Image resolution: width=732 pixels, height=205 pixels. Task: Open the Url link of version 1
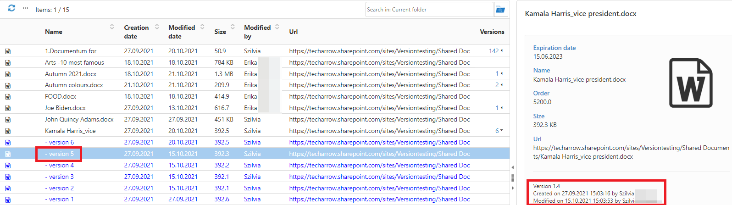coord(379,199)
